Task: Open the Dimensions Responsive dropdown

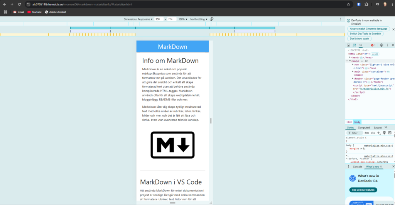Action: [x=138, y=19]
